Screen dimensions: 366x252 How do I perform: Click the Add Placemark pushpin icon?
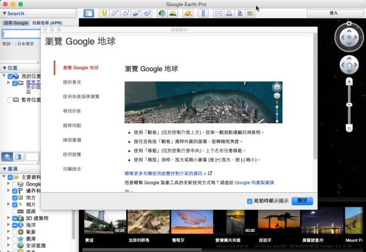pos(104,13)
